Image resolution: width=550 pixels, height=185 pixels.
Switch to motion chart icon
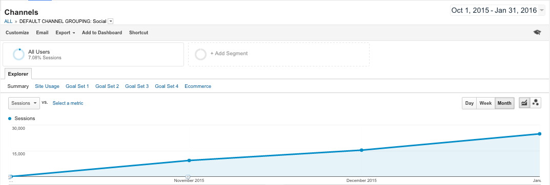(535, 103)
